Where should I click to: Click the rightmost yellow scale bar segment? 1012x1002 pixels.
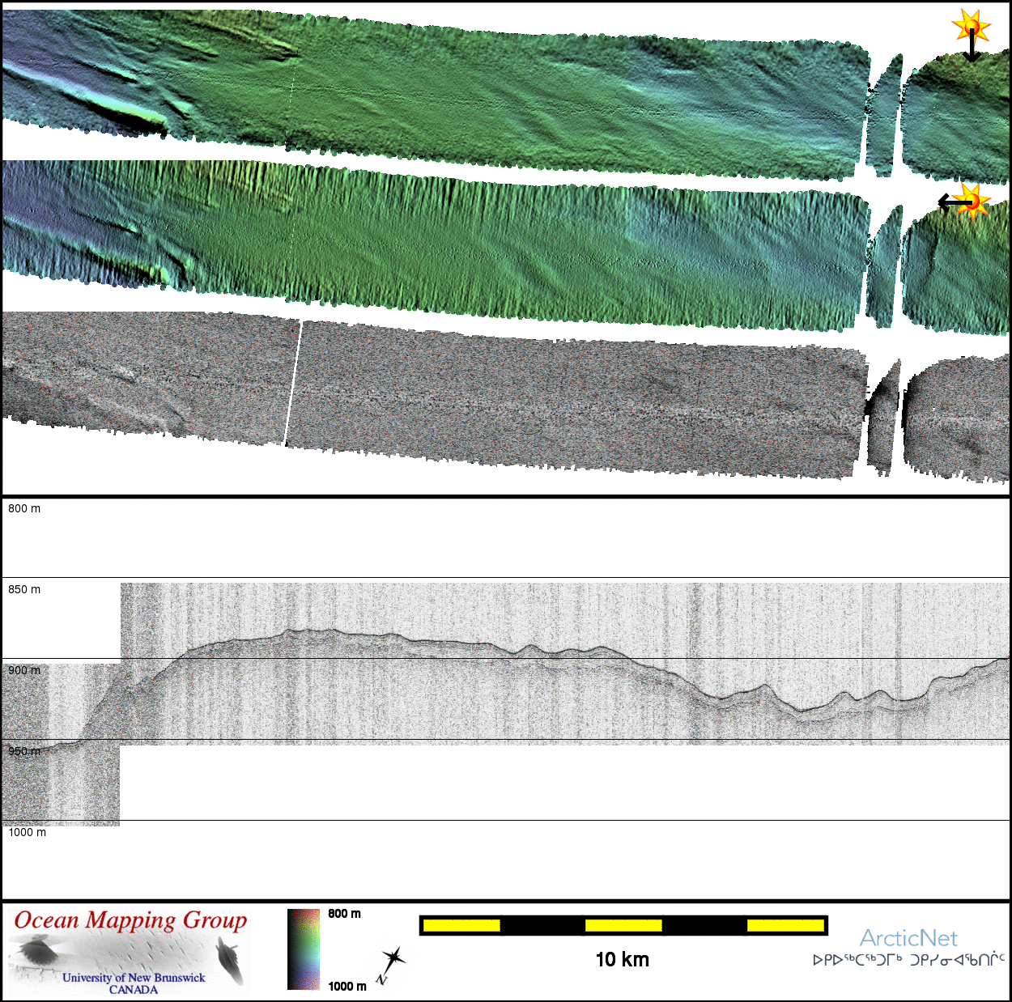(785, 925)
